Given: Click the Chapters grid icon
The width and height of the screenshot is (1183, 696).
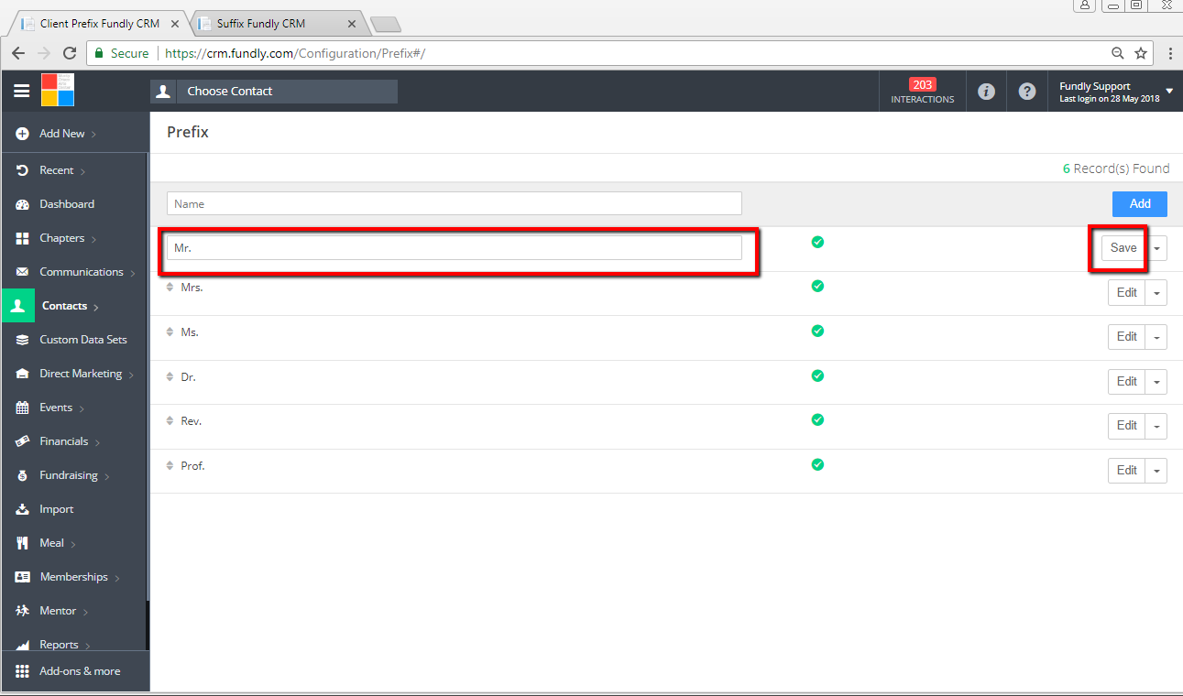Looking at the screenshot, I should pos(23,238).
